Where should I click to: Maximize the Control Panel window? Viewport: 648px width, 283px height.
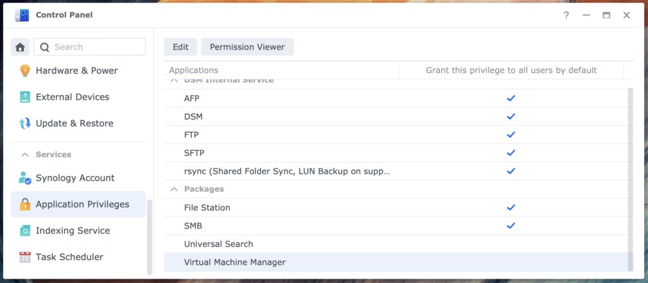[606, 15]
